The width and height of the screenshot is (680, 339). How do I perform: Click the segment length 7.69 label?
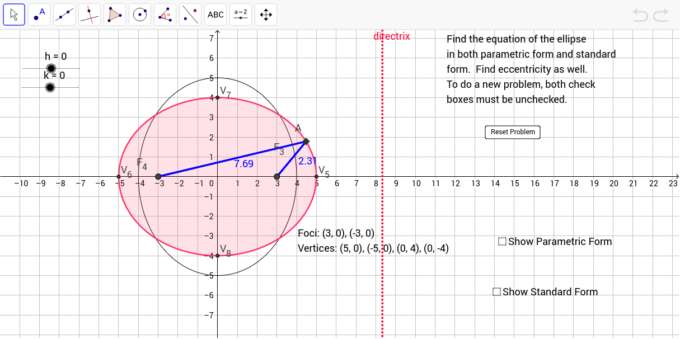[x=243, y=164]
